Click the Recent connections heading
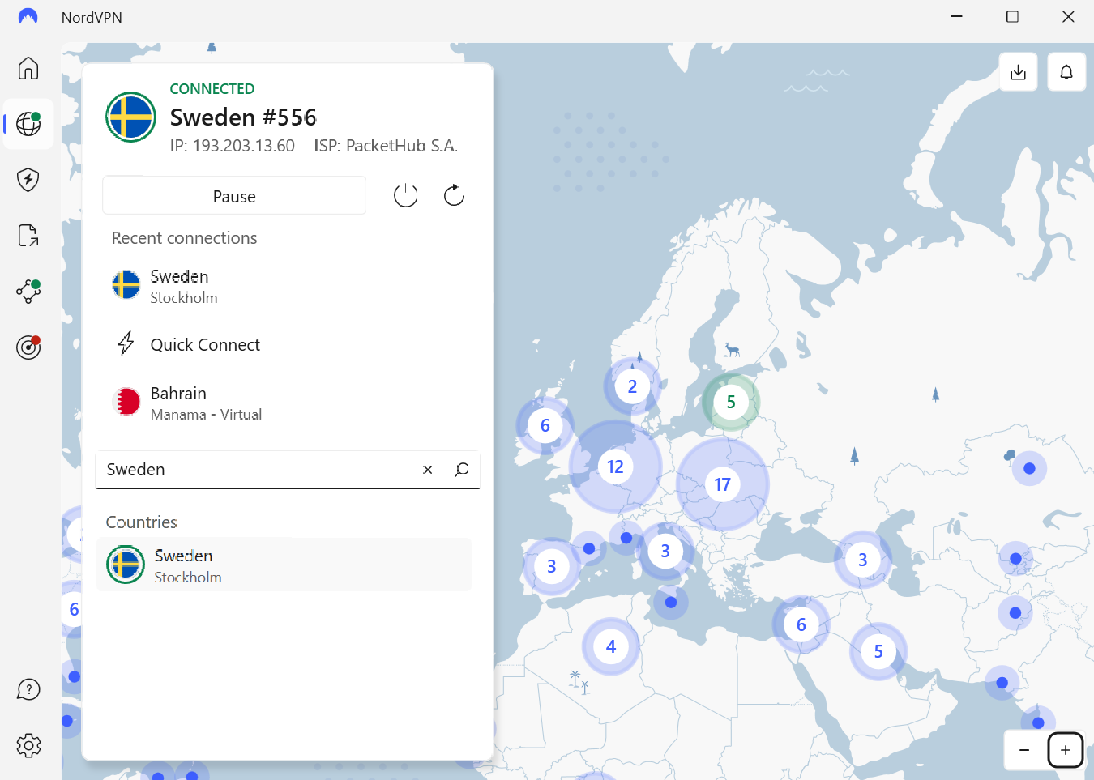Screen dimensions: 1094x780 tap(184, 238)
